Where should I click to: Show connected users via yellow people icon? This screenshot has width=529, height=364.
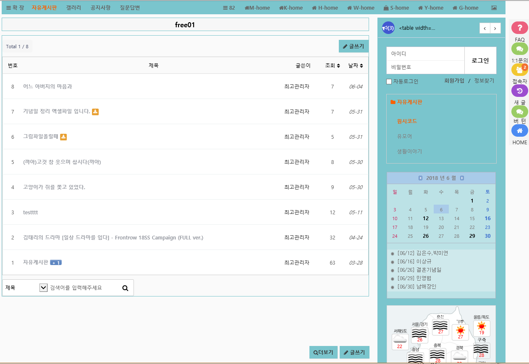519,70
